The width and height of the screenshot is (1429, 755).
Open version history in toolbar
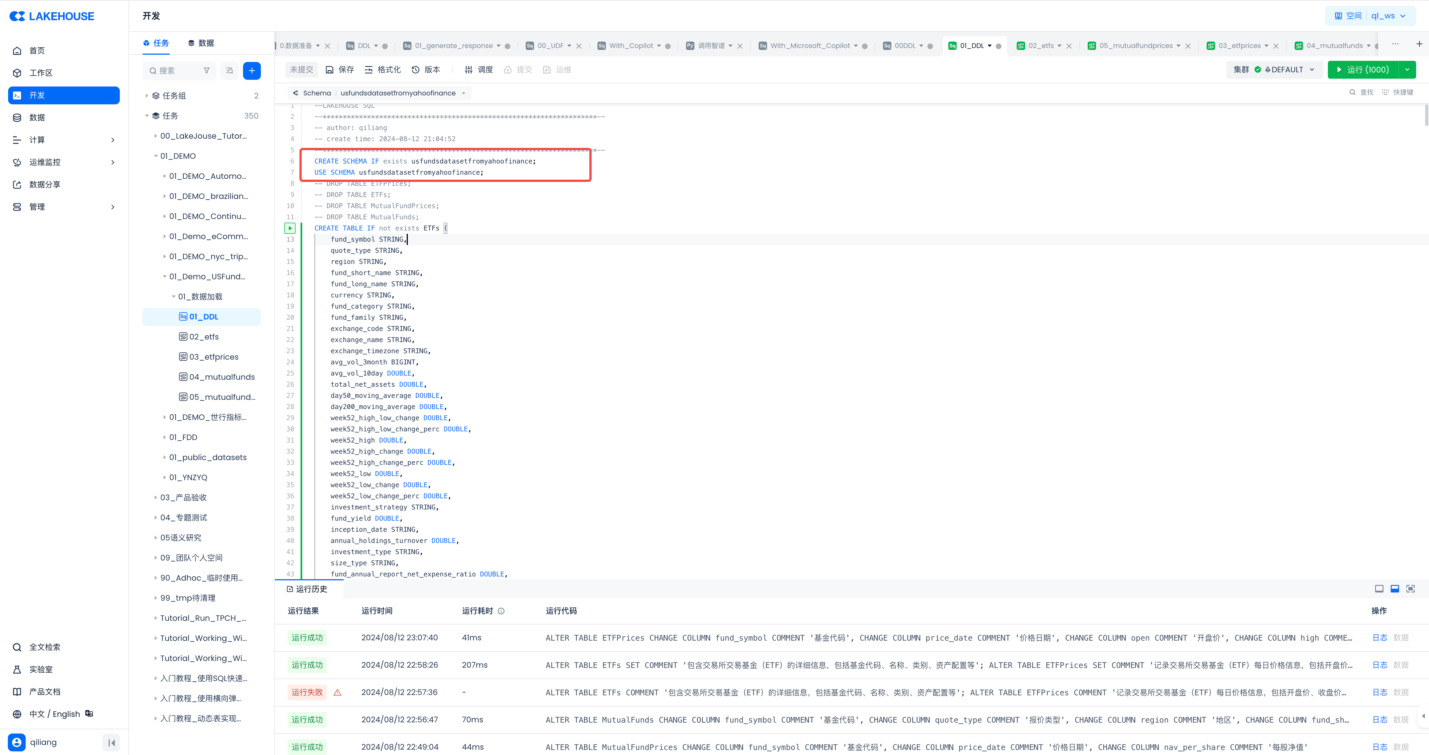pos(426,70)
